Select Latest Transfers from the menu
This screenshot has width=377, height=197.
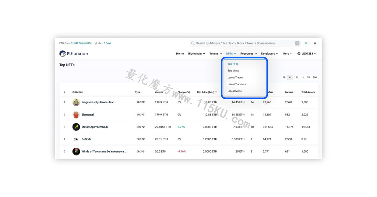(x=237, y=84)
